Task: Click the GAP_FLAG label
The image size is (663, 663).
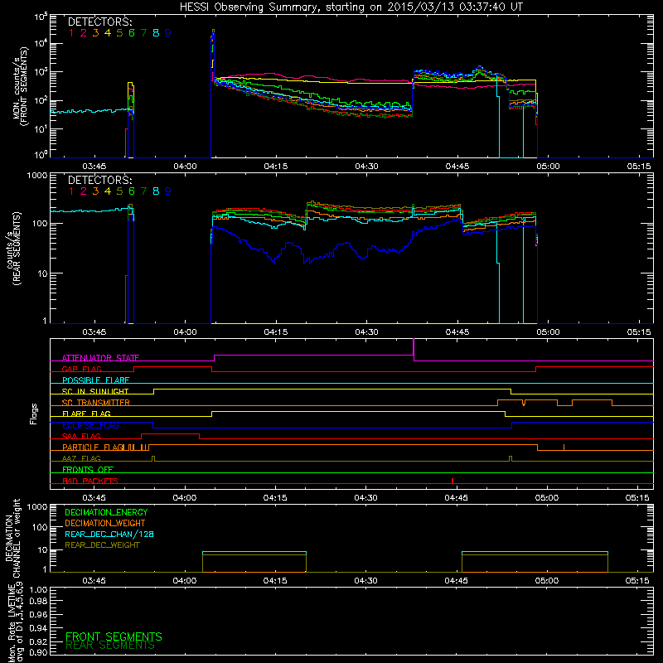Action: (81, 369)
